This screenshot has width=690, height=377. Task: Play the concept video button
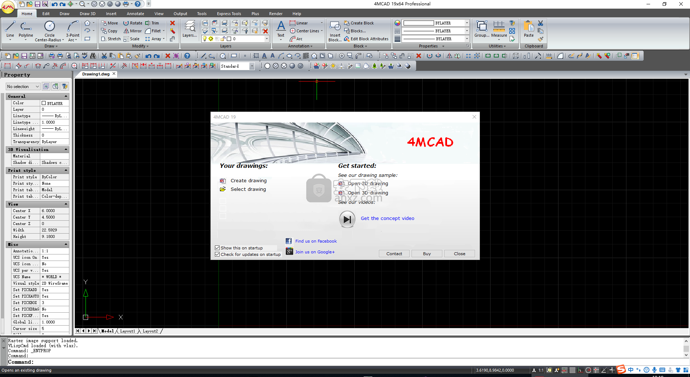(347, 219)
